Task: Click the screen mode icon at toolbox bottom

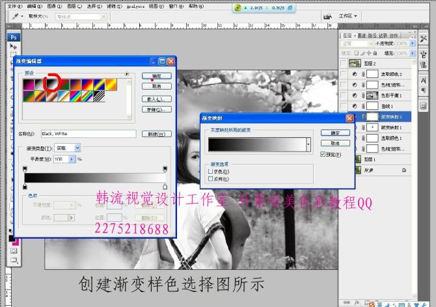Action: pyautogui.click(x=14, y=260)
